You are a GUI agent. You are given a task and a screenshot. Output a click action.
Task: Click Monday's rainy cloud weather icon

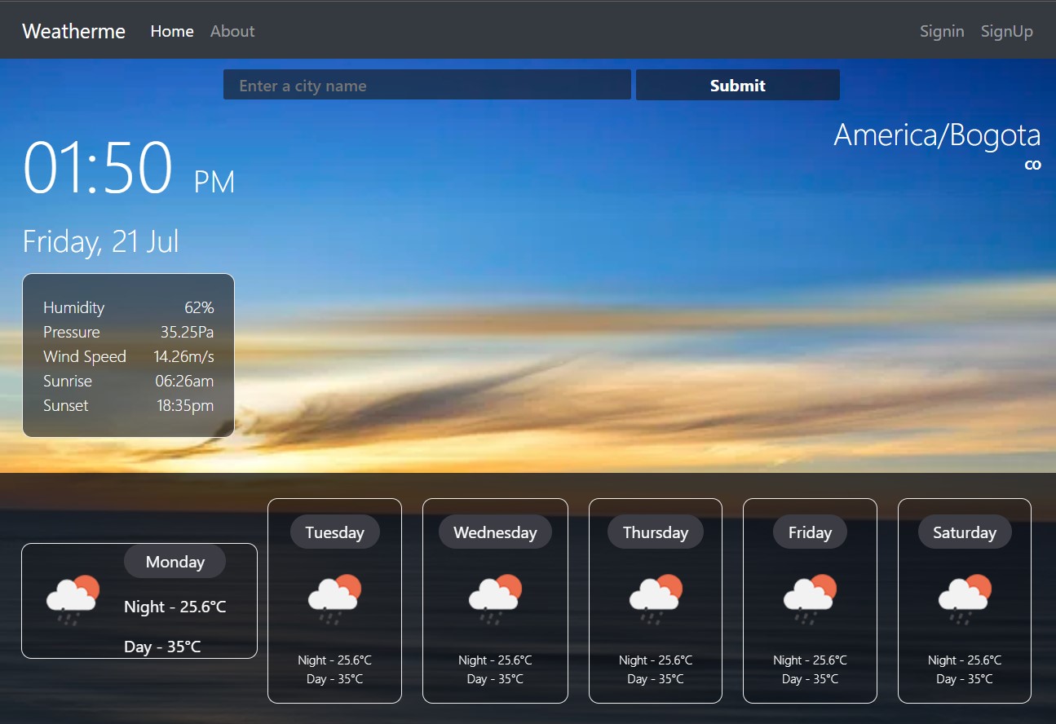click(x=73, y=600)
